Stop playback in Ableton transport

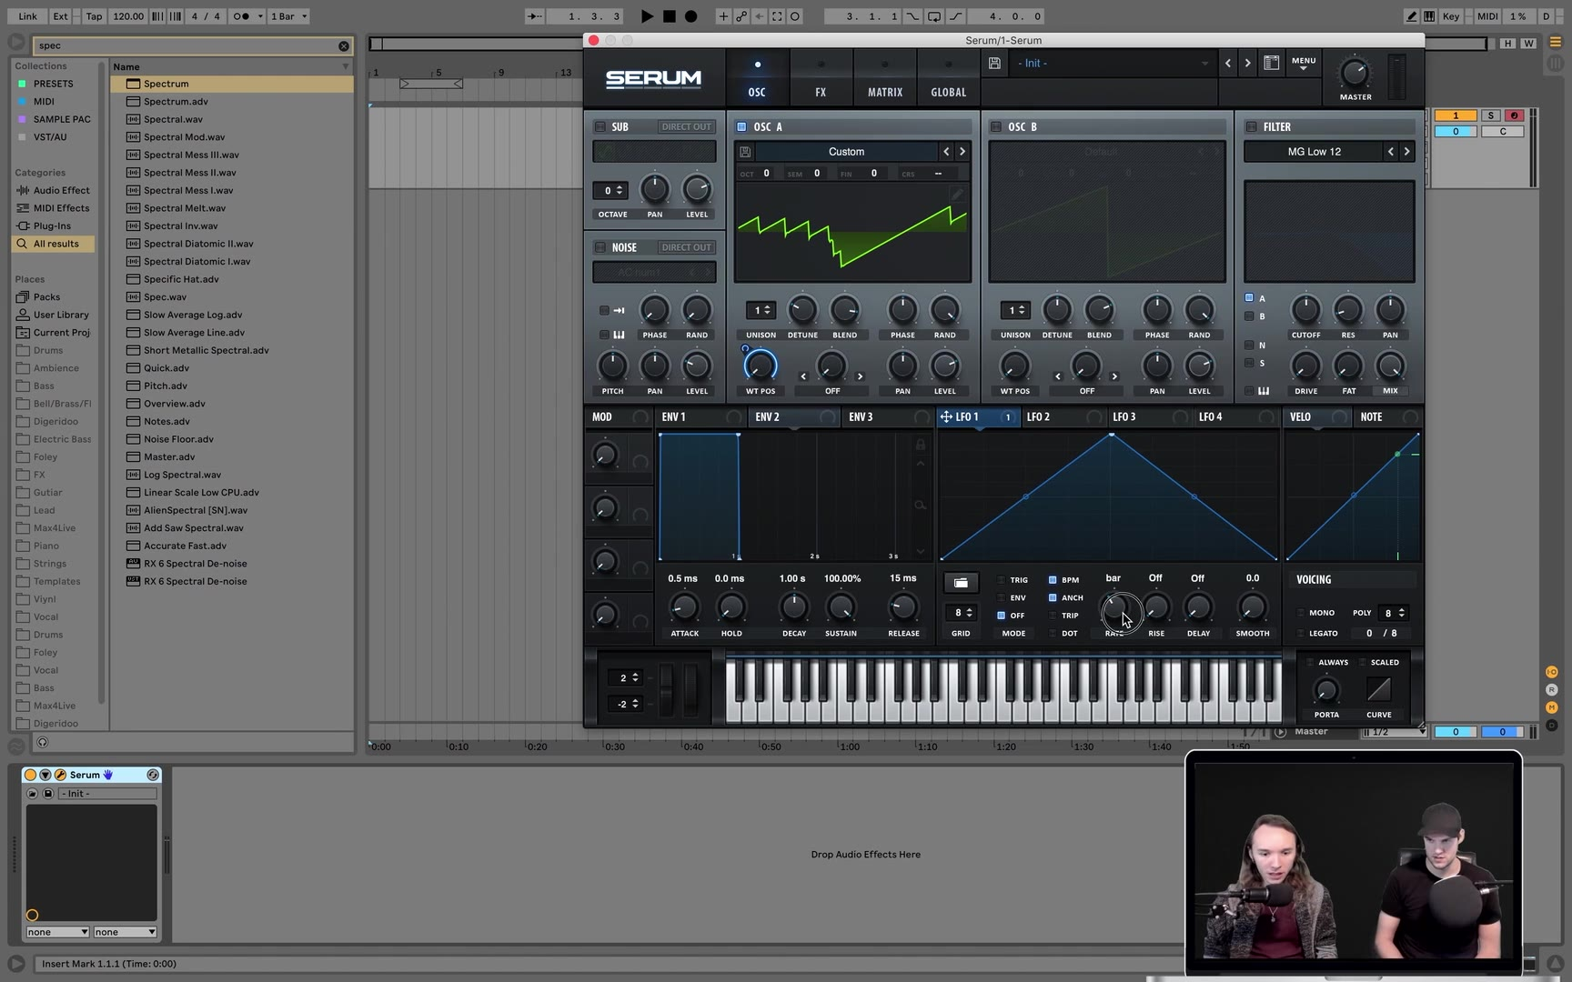tap(670, 16)
